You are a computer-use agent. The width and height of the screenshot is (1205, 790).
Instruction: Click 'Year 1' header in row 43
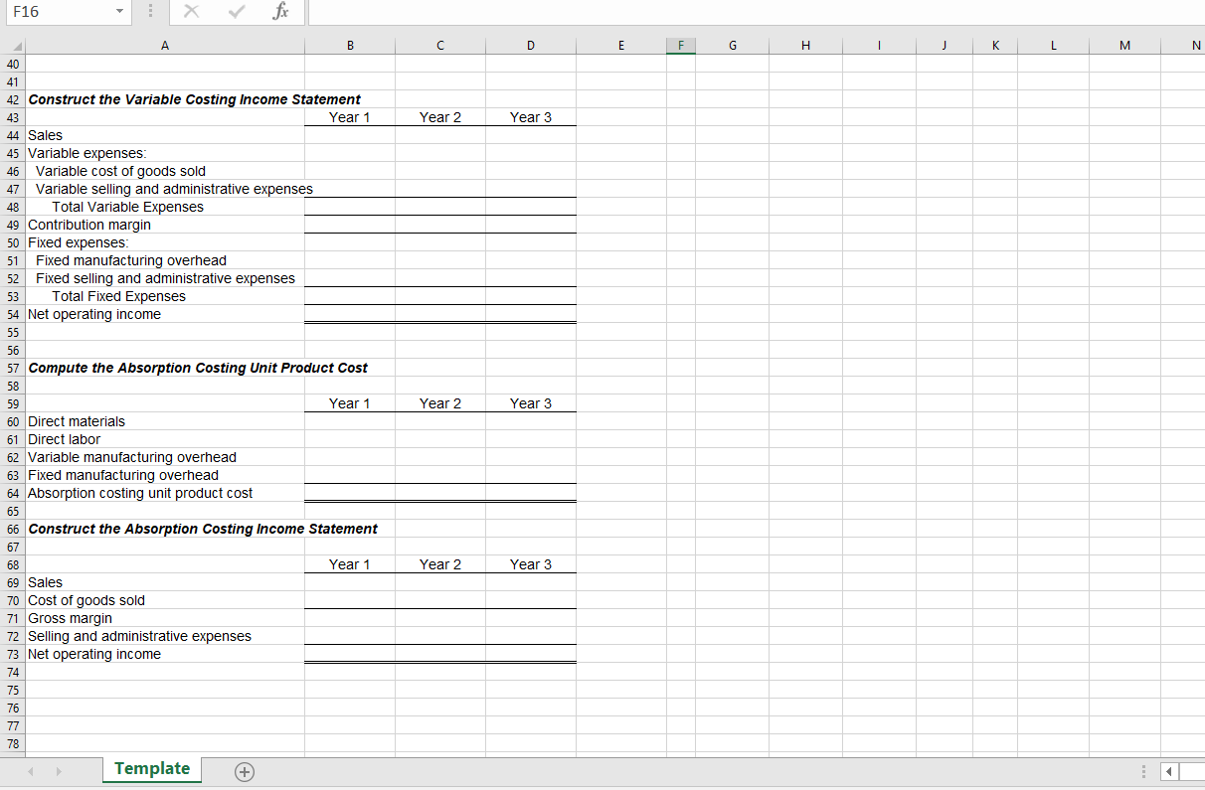350,117
